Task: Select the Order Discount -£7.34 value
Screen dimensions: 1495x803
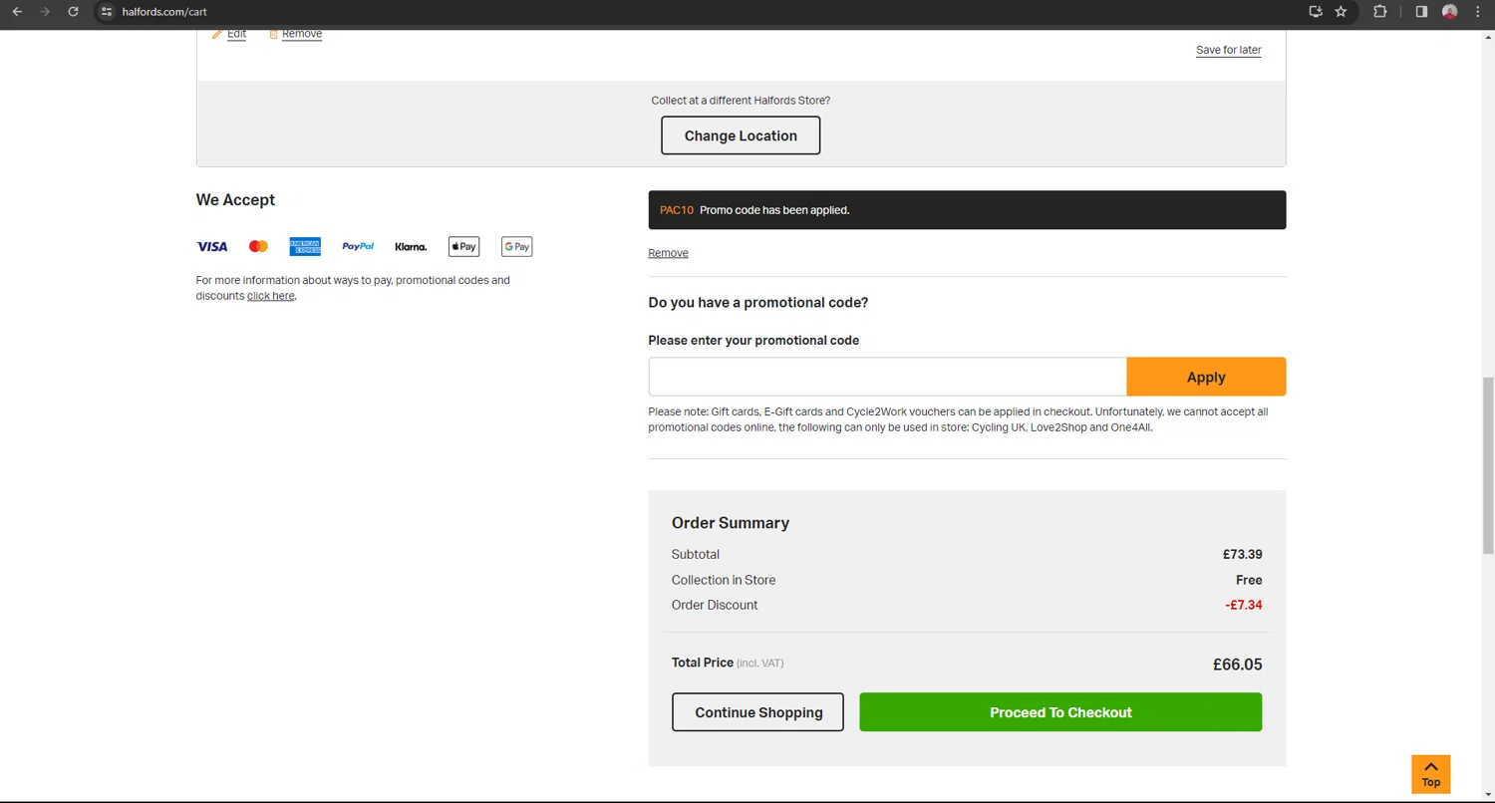Action: click(x=1244, y=605)
